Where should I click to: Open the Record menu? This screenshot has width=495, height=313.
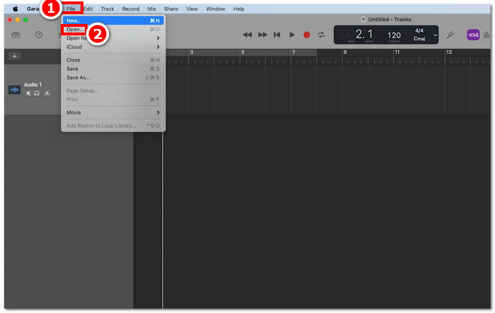131,9
